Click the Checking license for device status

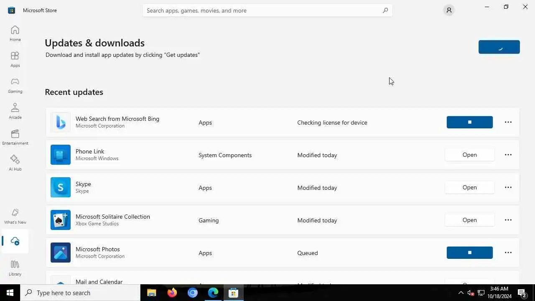pyautogui.click(x=332, y=122)
